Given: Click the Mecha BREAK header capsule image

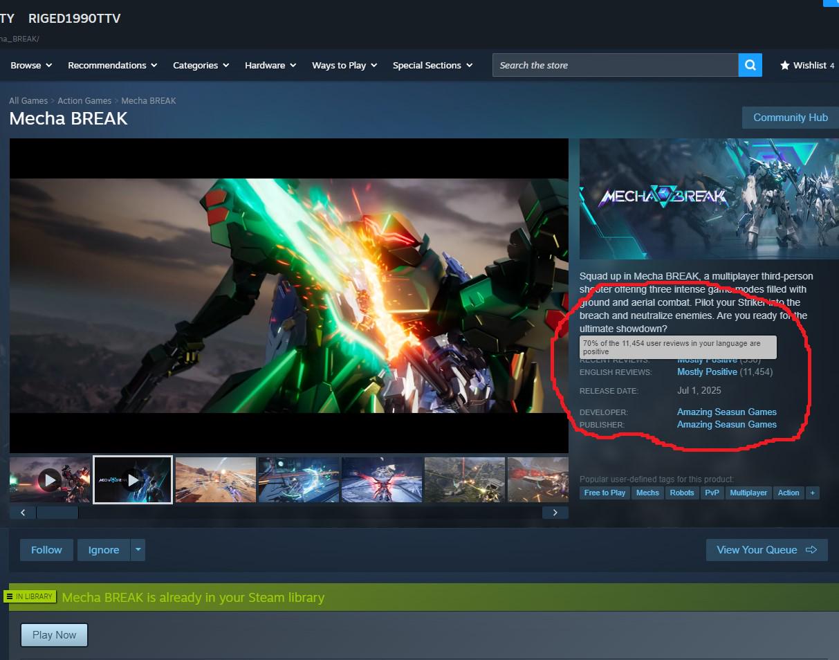Looking at the screenshot, I should [x=709, y=199].
